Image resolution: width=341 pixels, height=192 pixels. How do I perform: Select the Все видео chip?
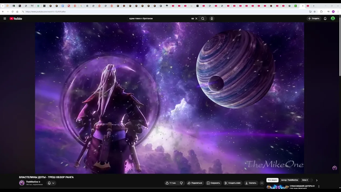(x=272, y=180)
